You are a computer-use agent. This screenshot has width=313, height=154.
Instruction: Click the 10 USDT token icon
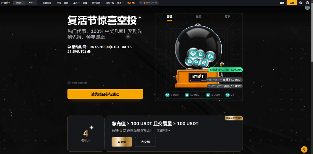(187, 95)
